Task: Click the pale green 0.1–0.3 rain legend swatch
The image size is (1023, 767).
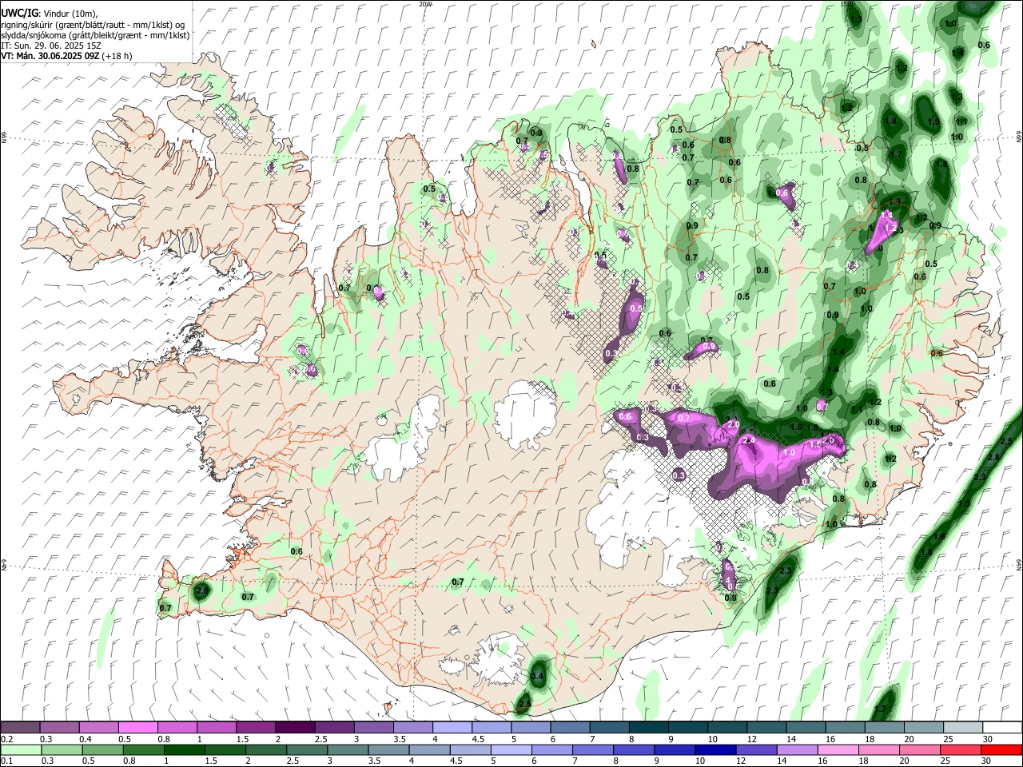Action: coord(21,749)
